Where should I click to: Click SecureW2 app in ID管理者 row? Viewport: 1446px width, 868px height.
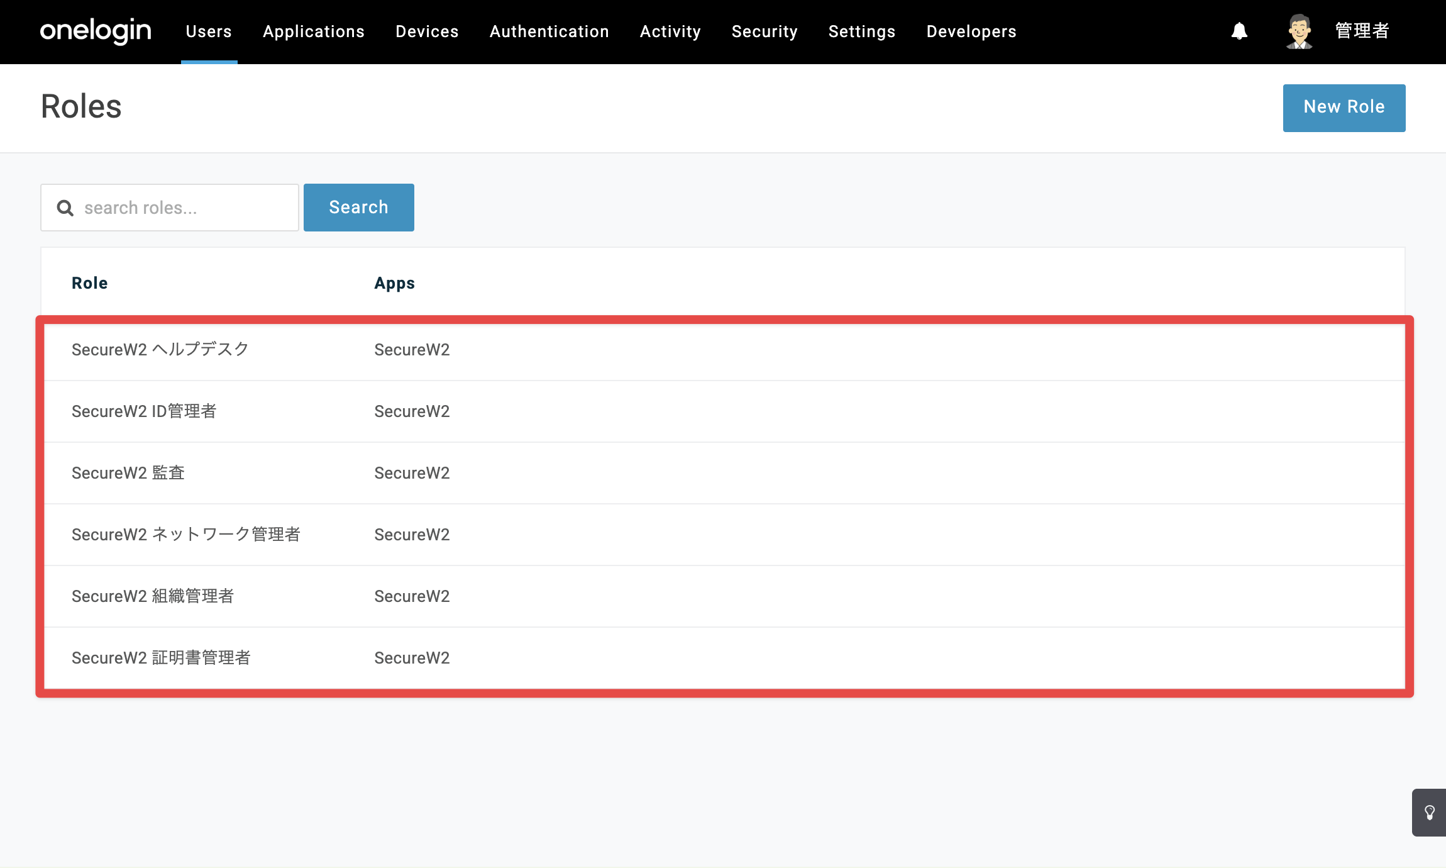pyautogui.click(x=412, y=411)
